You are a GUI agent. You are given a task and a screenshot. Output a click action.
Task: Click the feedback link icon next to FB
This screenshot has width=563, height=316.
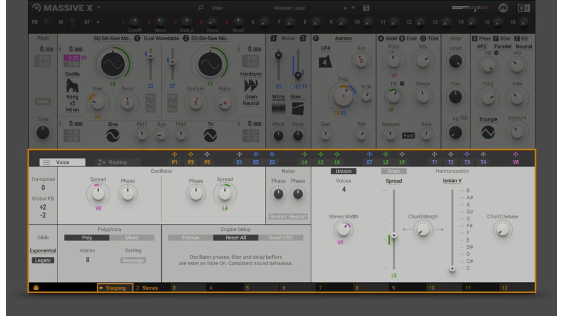[x=464, y=118]
